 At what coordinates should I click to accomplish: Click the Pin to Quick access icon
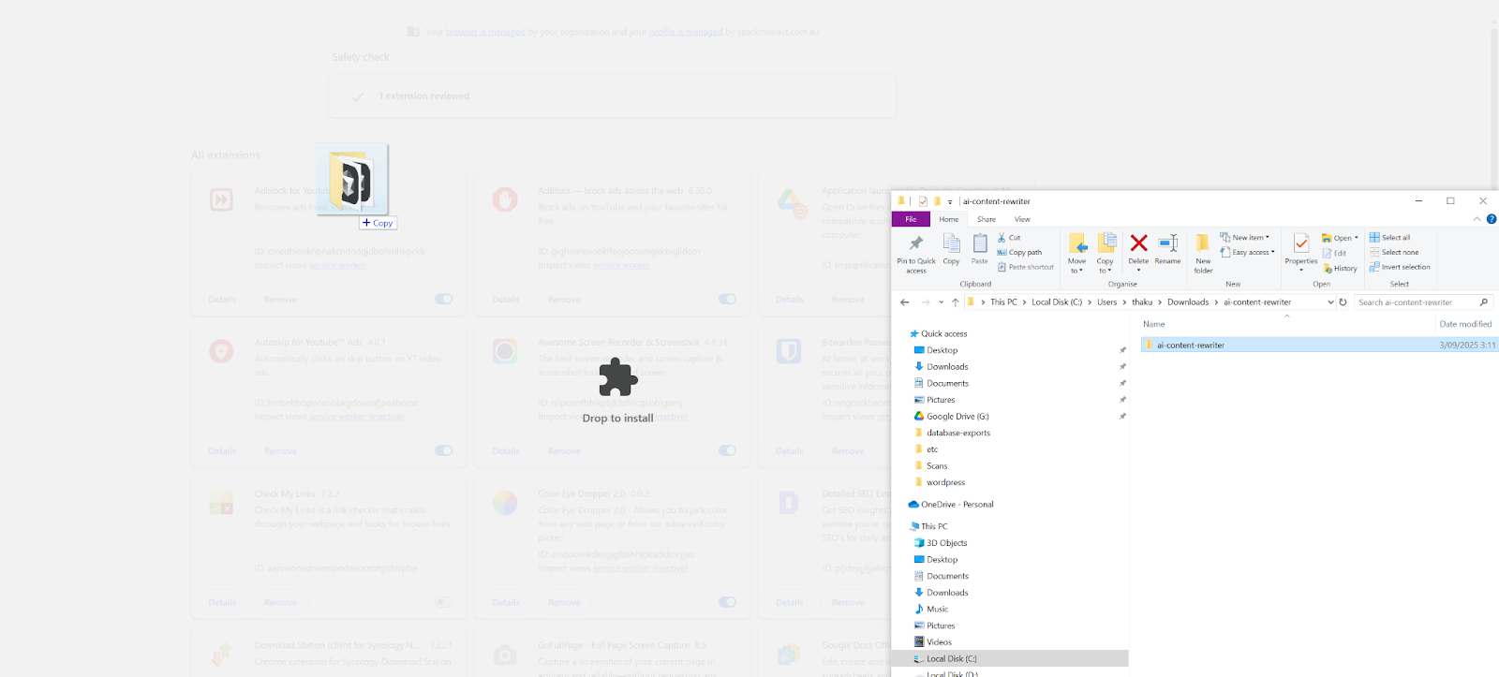click(915, 245)
